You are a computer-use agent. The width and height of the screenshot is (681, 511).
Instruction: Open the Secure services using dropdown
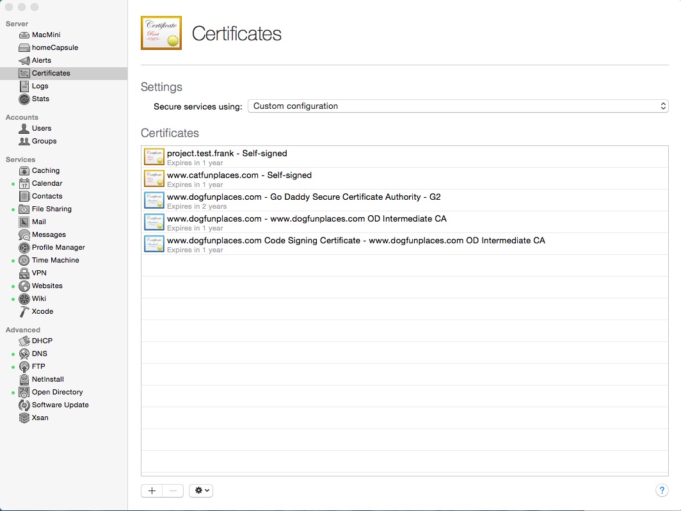(458, 106)
